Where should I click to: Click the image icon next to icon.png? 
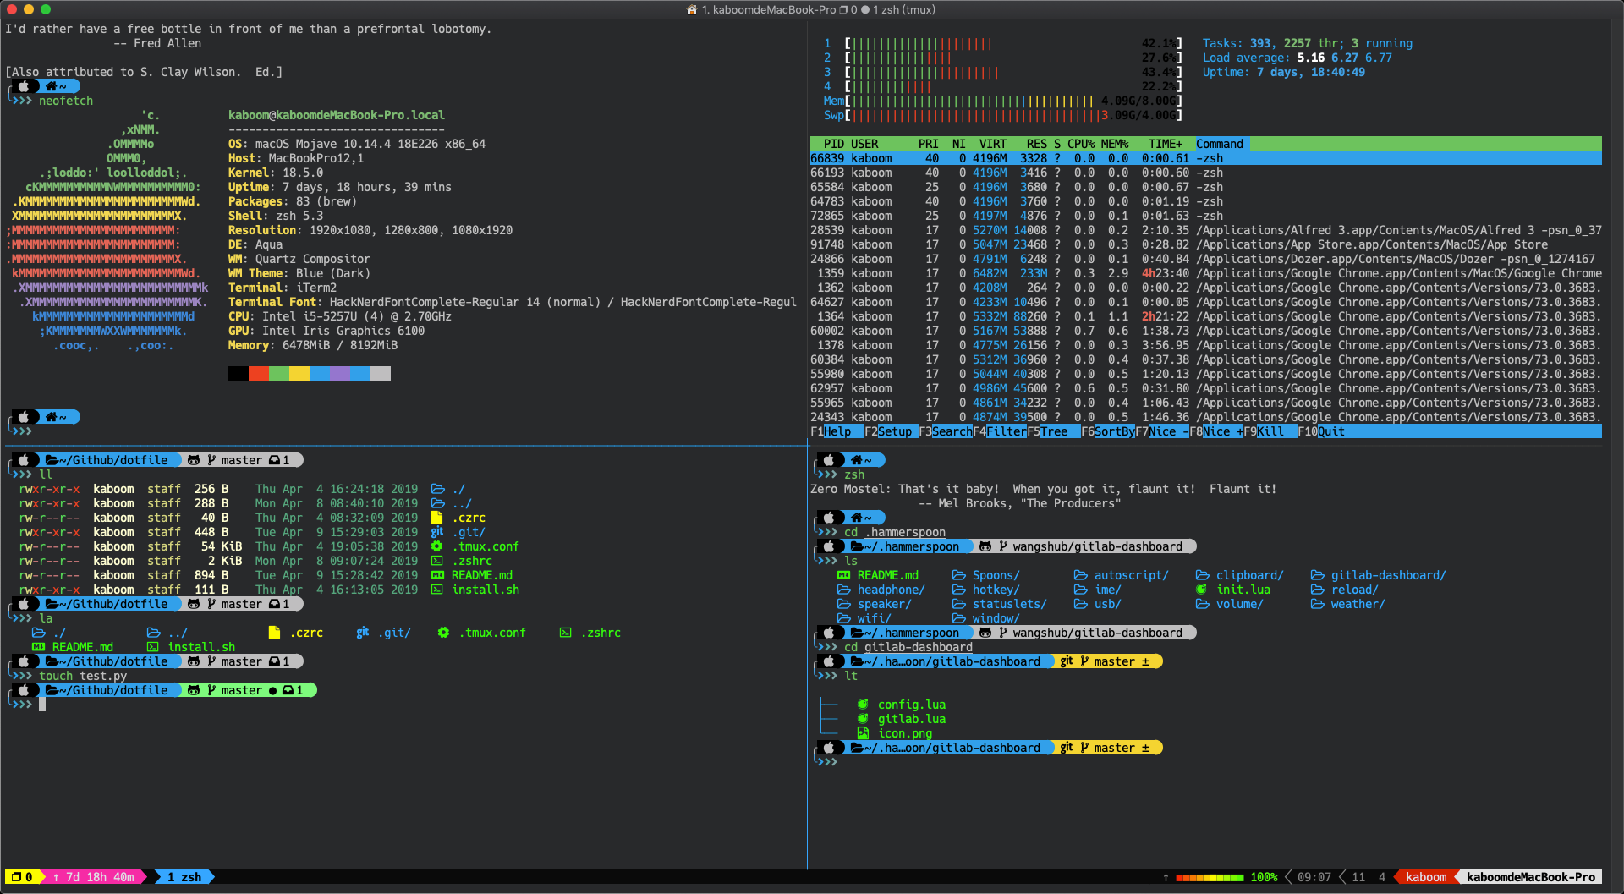[863, 733]
